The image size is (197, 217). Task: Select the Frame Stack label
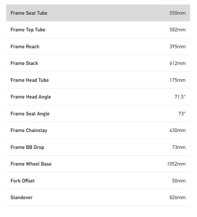pyautogui.click(x=24, y=63)
